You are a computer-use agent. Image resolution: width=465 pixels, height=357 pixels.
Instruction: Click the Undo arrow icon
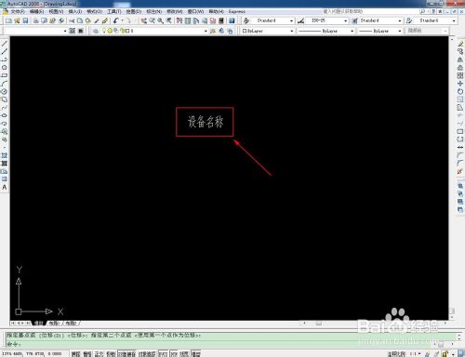(116, 20)
